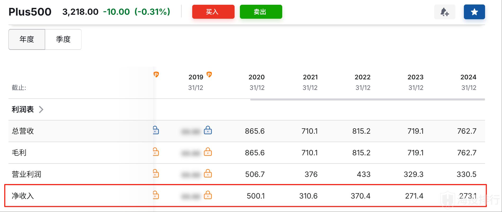Switch to the 季度 quarterly tab
502x212 pixels.
point(63,39)
